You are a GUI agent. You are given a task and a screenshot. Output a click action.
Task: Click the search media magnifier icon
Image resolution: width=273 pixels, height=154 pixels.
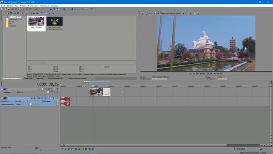click(x=53, y=13)
